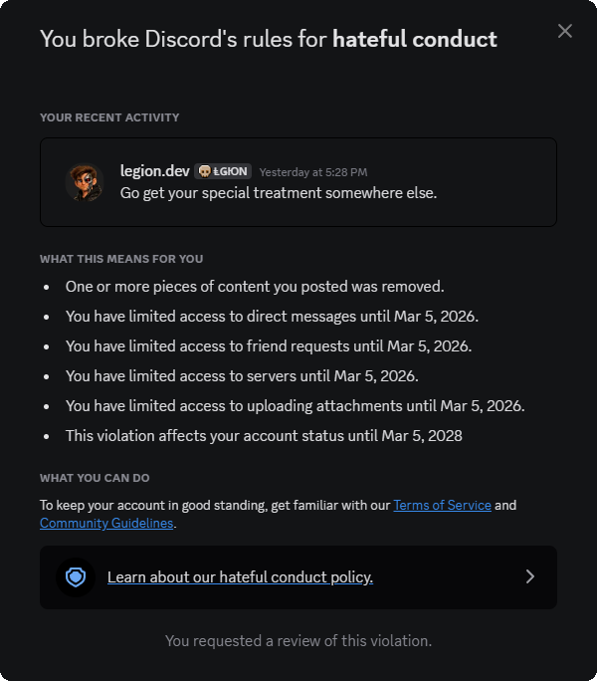The width and height of the screenshot is (597, 681).
Task: Select the 'limited access to uploading attachments' bullet
Action: [x=296, y=406]
